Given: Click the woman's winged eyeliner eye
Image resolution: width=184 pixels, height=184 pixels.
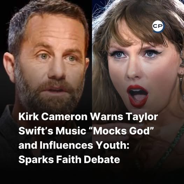Looking at the screenshot, I should pyautogui.click(x=151, y=54).
